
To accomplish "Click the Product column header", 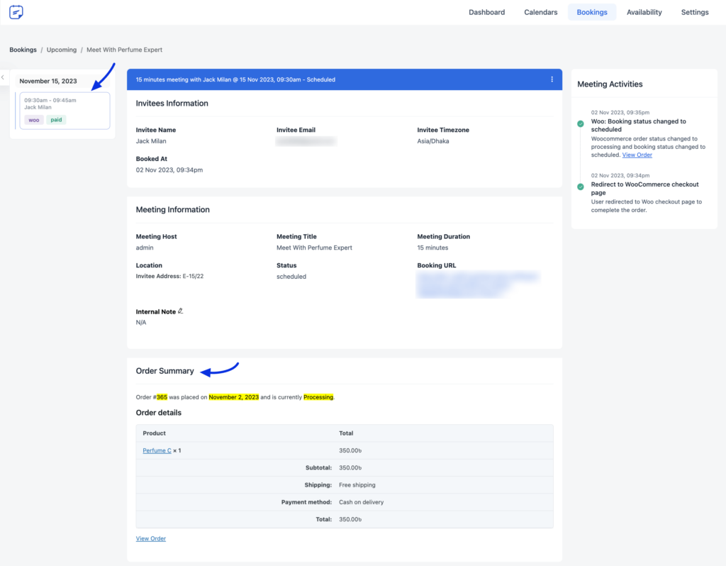I will (x=154, y=433).
